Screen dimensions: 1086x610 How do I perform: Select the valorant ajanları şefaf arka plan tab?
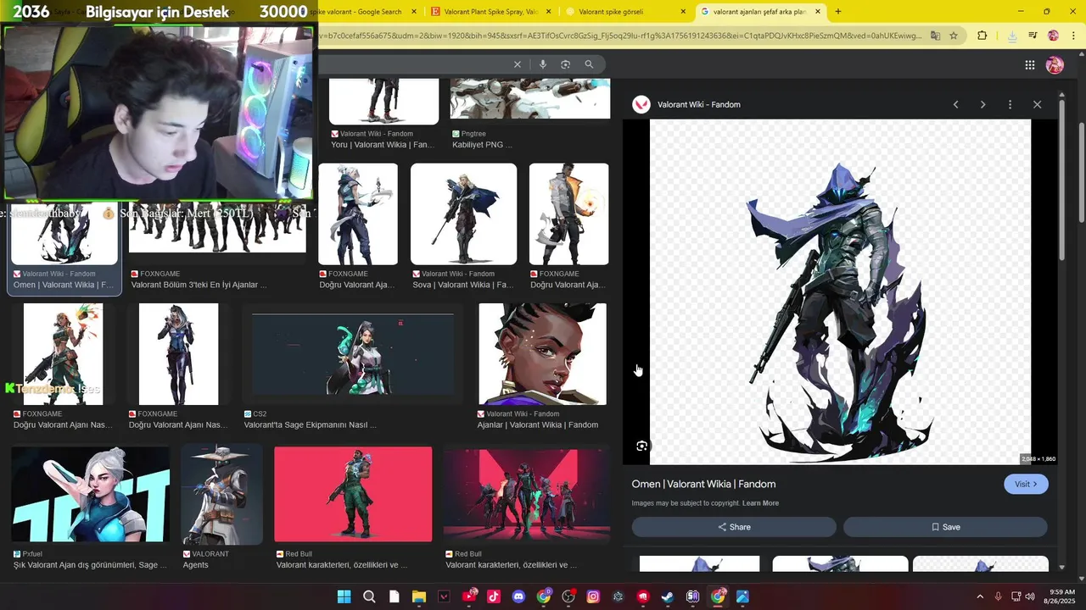click(760, 12)
